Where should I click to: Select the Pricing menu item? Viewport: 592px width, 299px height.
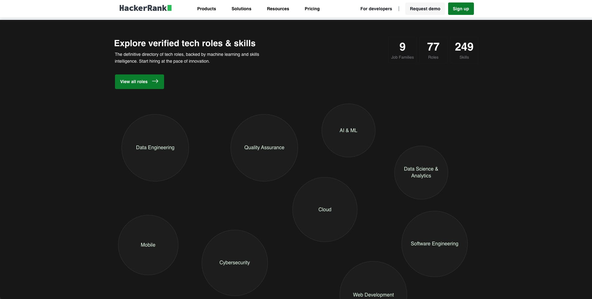(x=312, y=9)
